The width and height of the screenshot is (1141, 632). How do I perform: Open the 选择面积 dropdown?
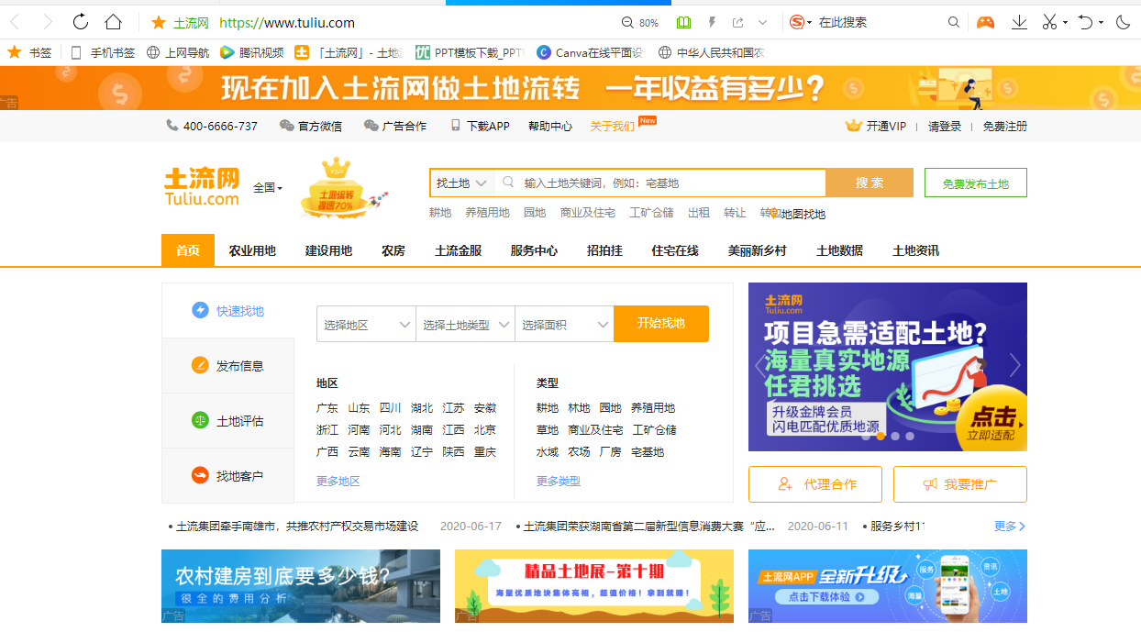564,325
